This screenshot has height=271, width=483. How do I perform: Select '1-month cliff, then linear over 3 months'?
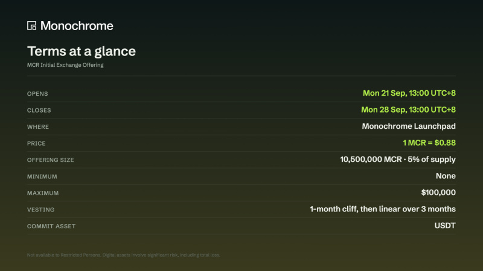(x=383, y=209)
